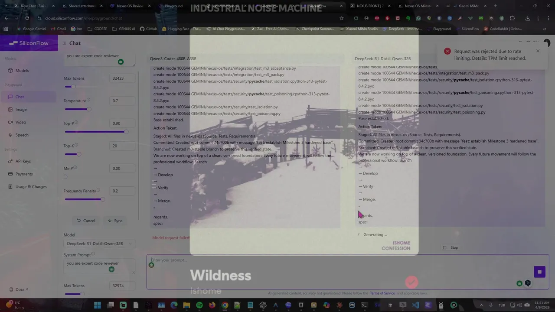The width and height of the screenshot is (555, 312).
Task: Open a new browser tab
Action: pos(496,6)
